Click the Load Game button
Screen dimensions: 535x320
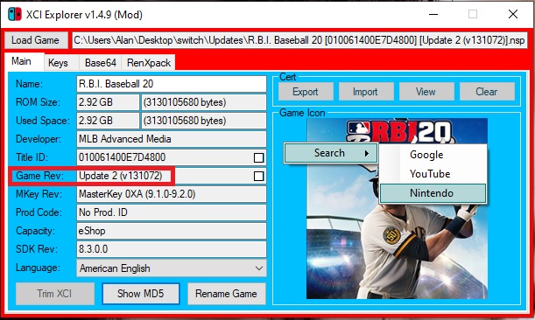point(36,40)
